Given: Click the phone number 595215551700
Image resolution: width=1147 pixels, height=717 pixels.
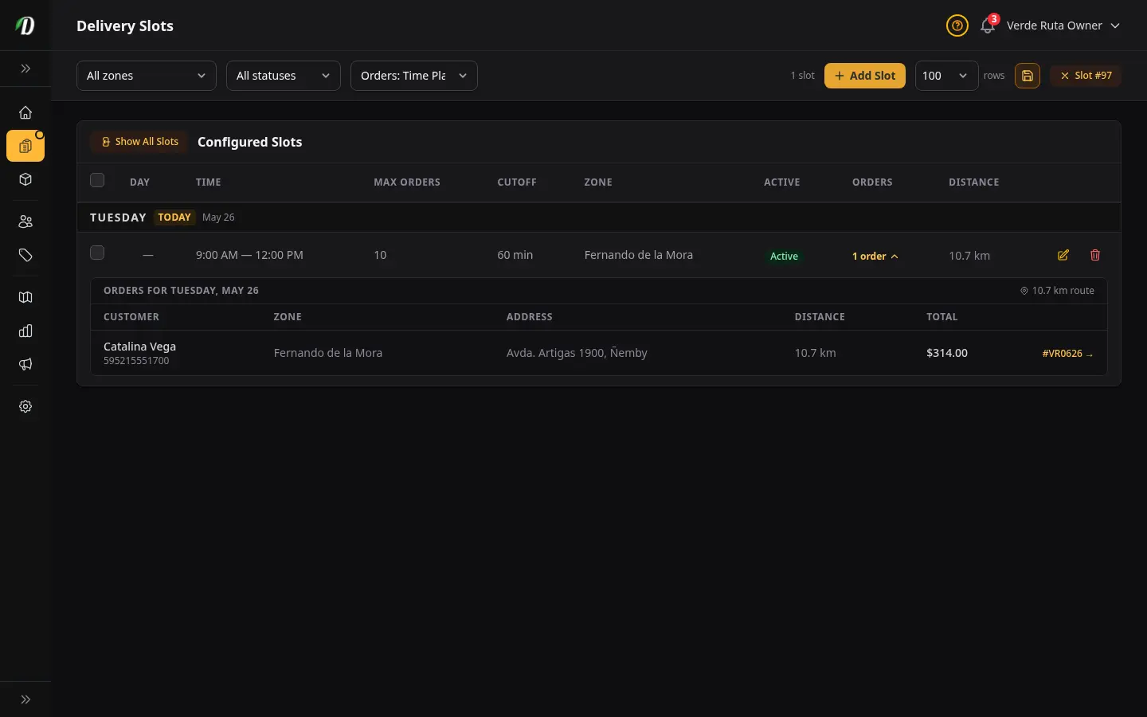Looking at the screenshot, I should click(136, 361).
